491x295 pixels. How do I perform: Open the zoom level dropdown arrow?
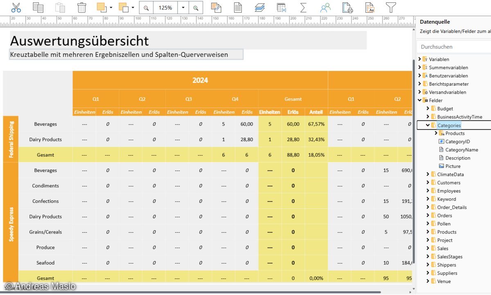[183, 8]
